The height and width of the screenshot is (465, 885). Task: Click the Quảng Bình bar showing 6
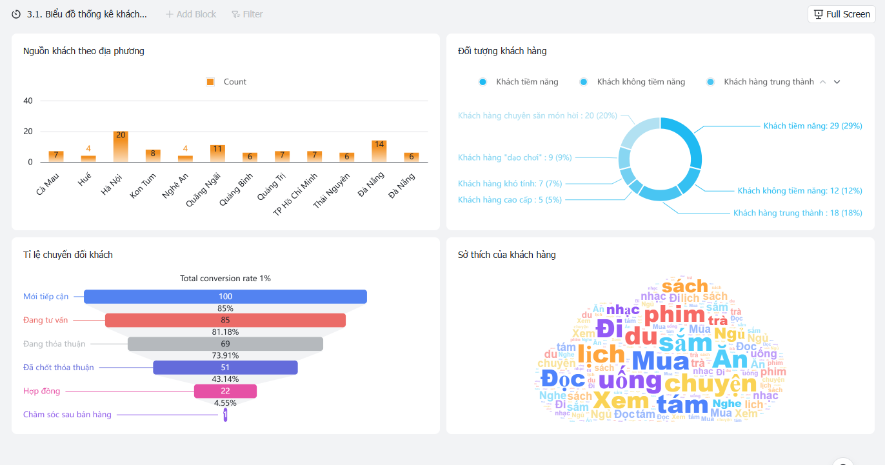tap(250, 157)
